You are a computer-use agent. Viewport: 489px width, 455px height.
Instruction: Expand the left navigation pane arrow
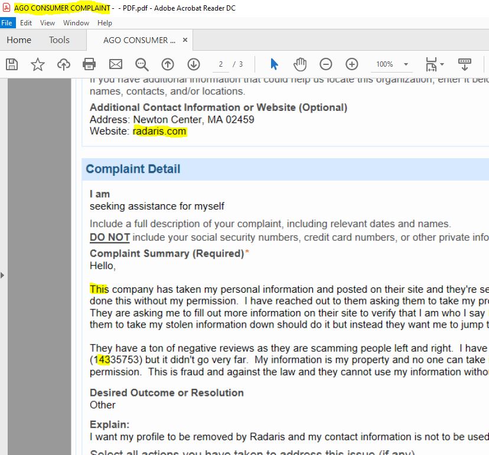click(2, 275)
